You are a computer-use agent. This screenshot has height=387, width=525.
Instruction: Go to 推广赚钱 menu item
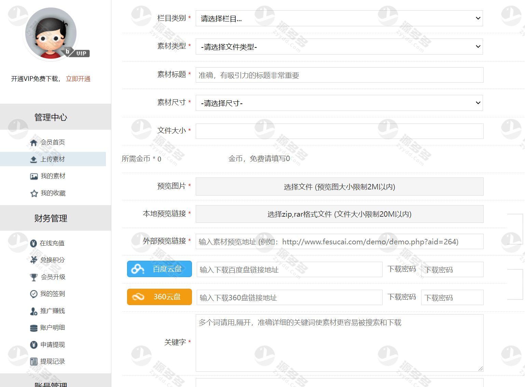(x=52, y=311)
